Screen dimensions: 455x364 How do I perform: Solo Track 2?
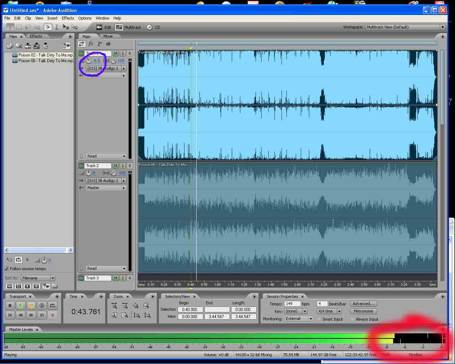[123, 166]
